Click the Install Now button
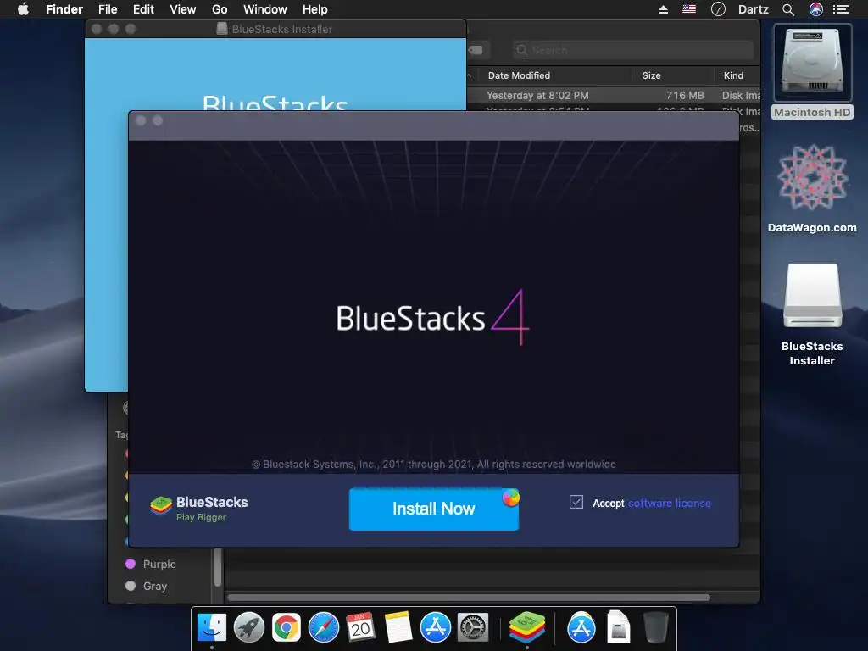868x651 pixels. [x=433, y=509]
